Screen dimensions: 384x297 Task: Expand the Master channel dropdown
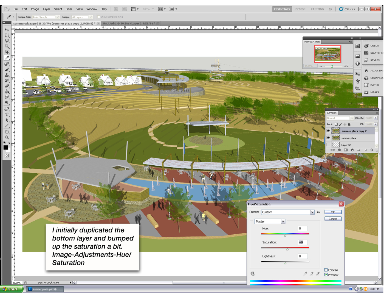pyautogui.click(x=283, y=221)
